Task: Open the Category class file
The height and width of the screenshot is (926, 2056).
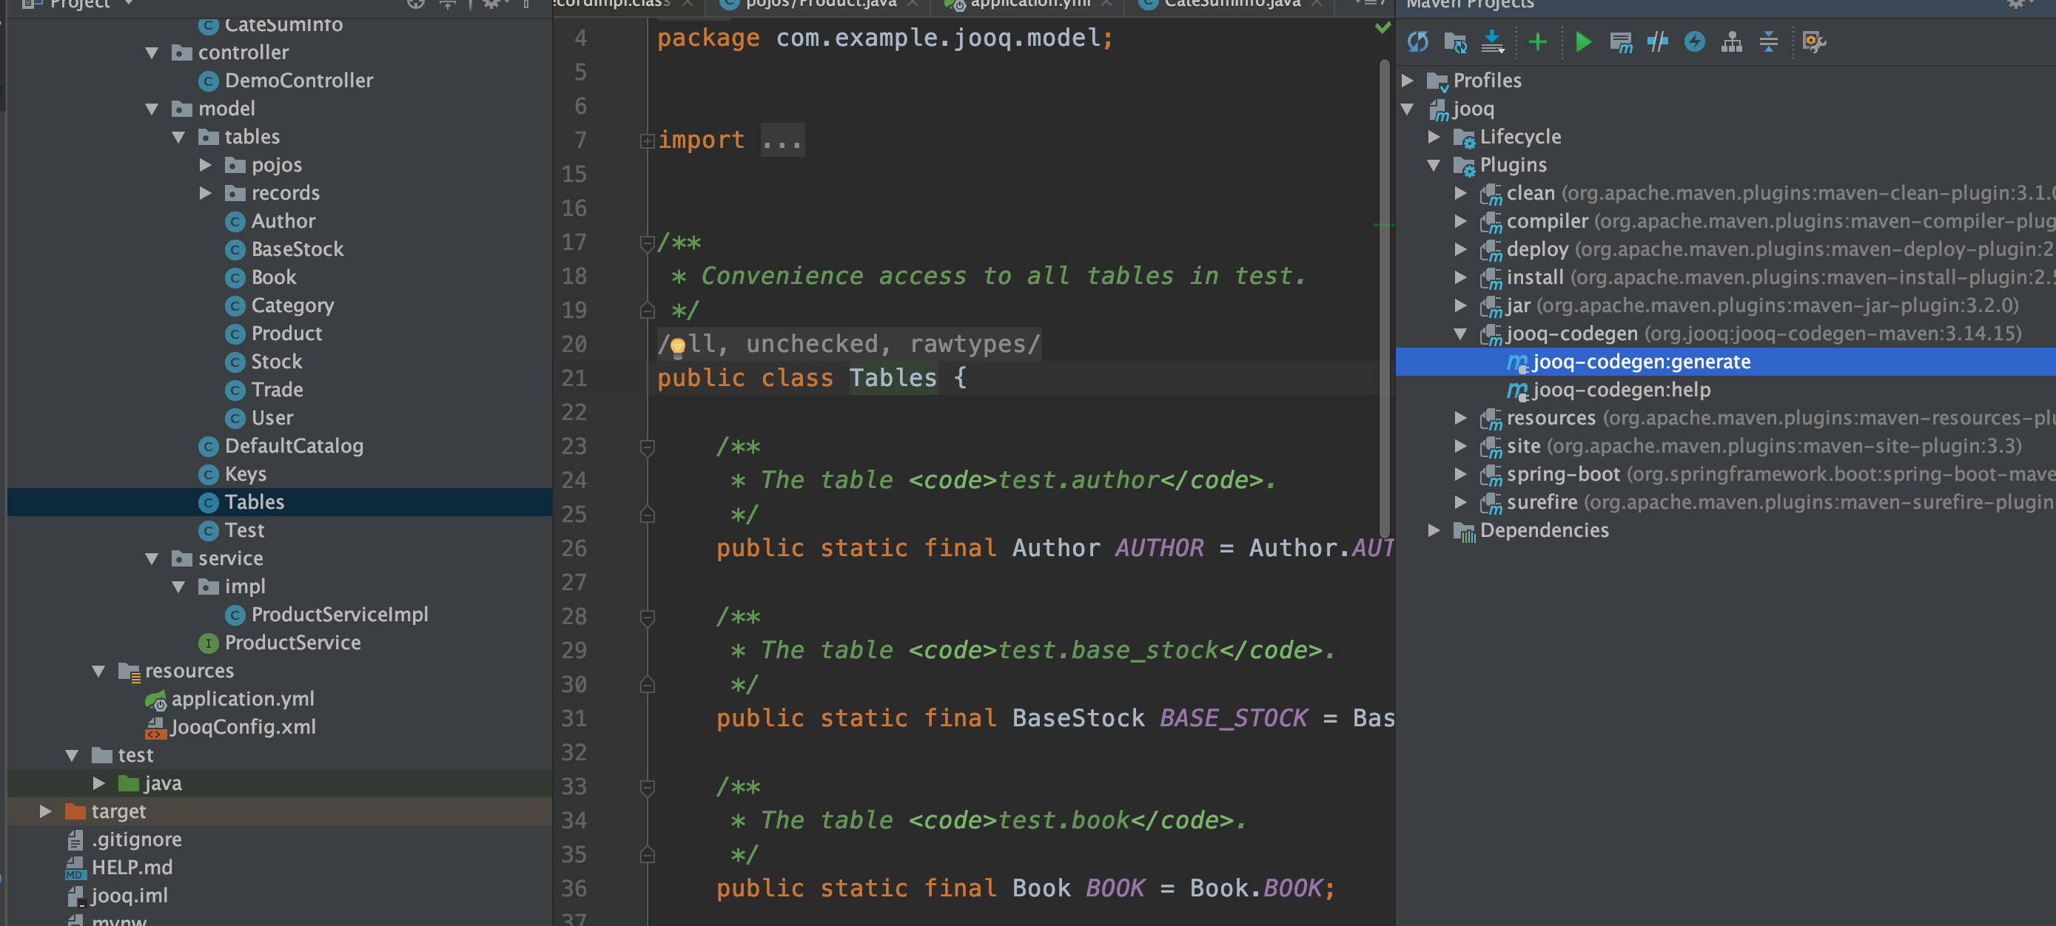Action: (292, 306)
